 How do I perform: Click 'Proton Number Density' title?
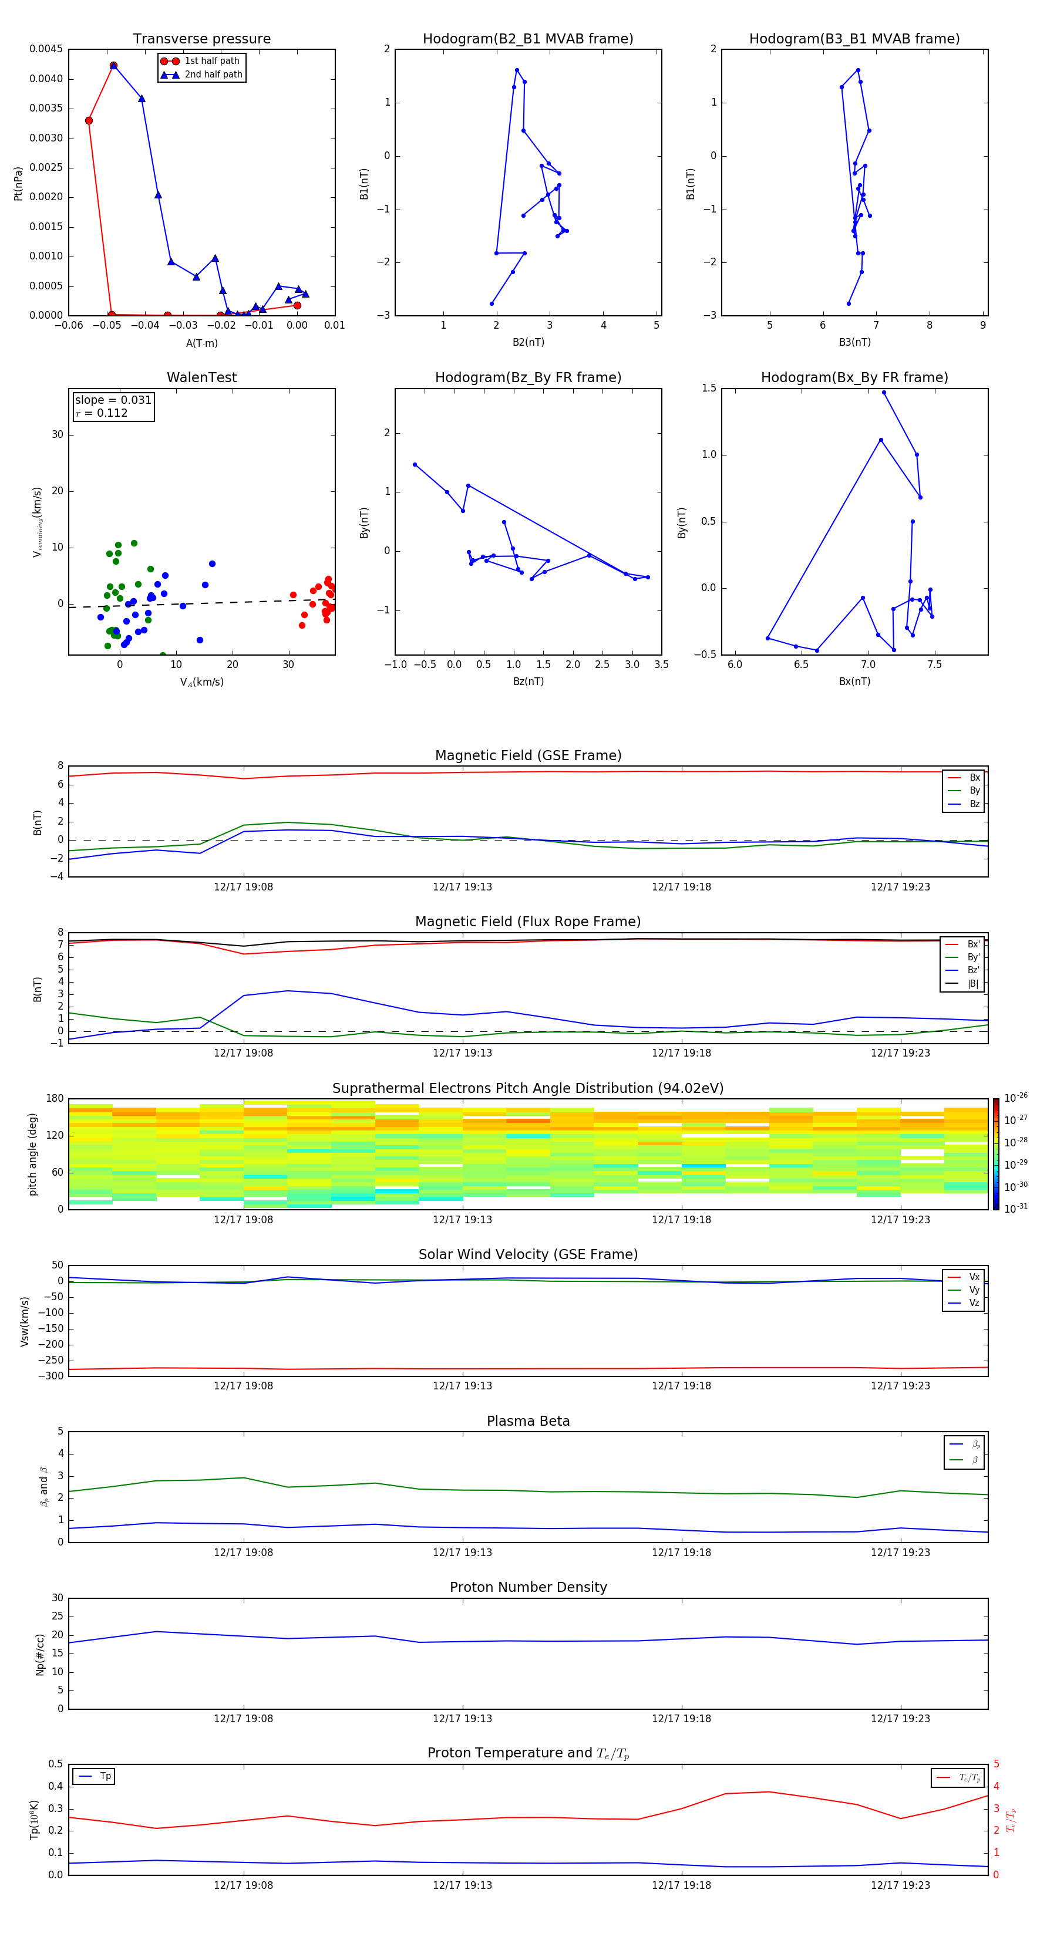click(528, 1587)
